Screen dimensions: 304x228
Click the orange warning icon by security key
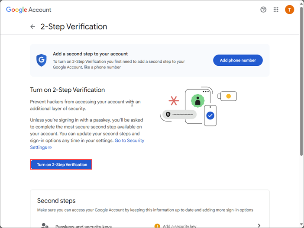pyautogui.click(x=157, y=225)
